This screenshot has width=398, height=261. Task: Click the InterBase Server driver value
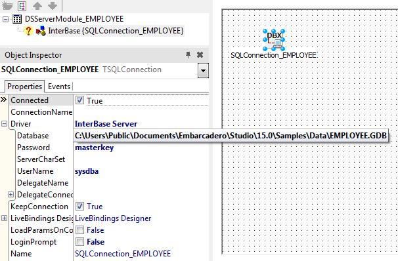point(106,124)
